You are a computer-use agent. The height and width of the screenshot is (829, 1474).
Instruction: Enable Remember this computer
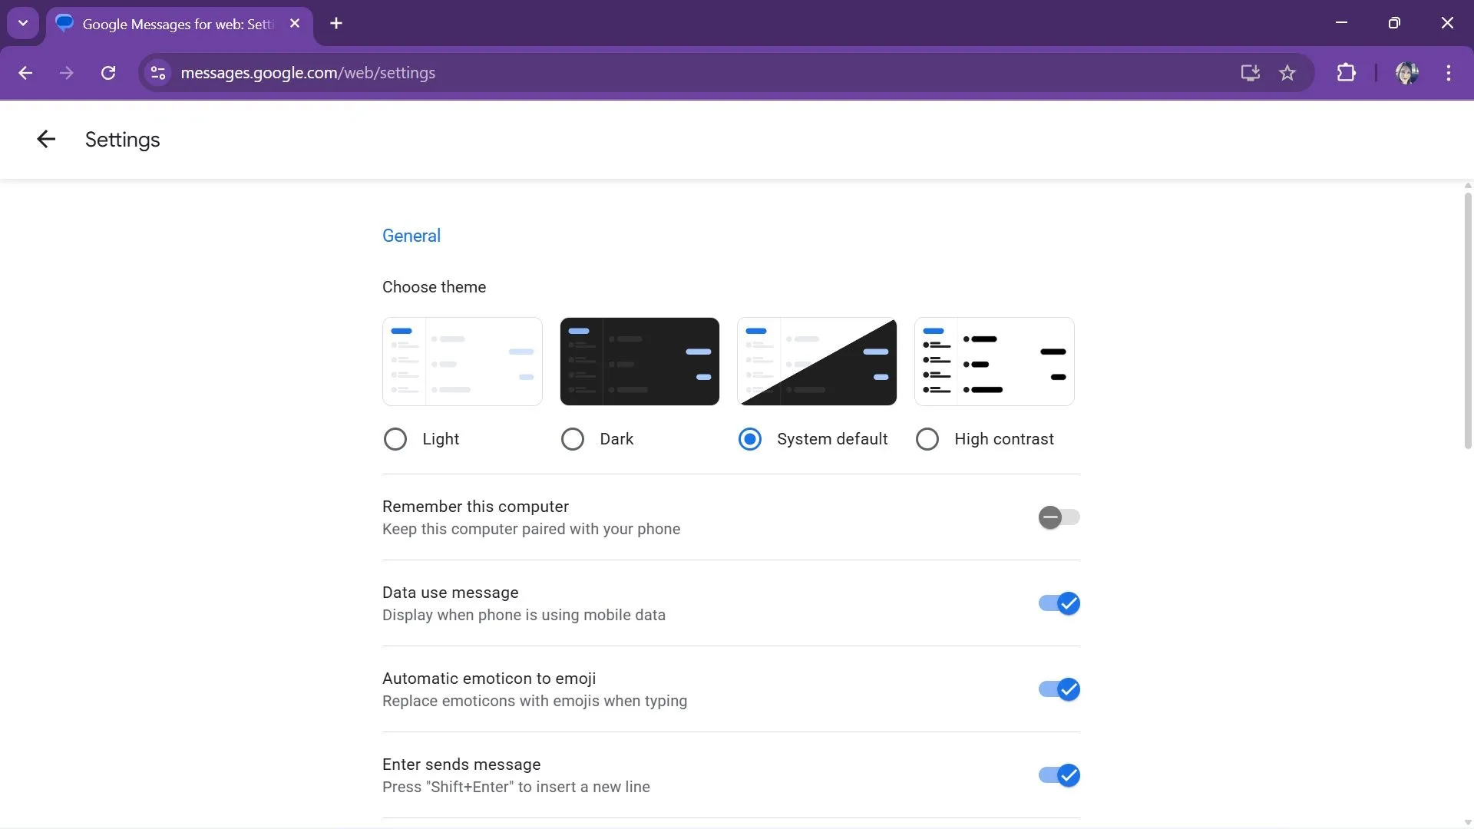tap(1059, 517)
